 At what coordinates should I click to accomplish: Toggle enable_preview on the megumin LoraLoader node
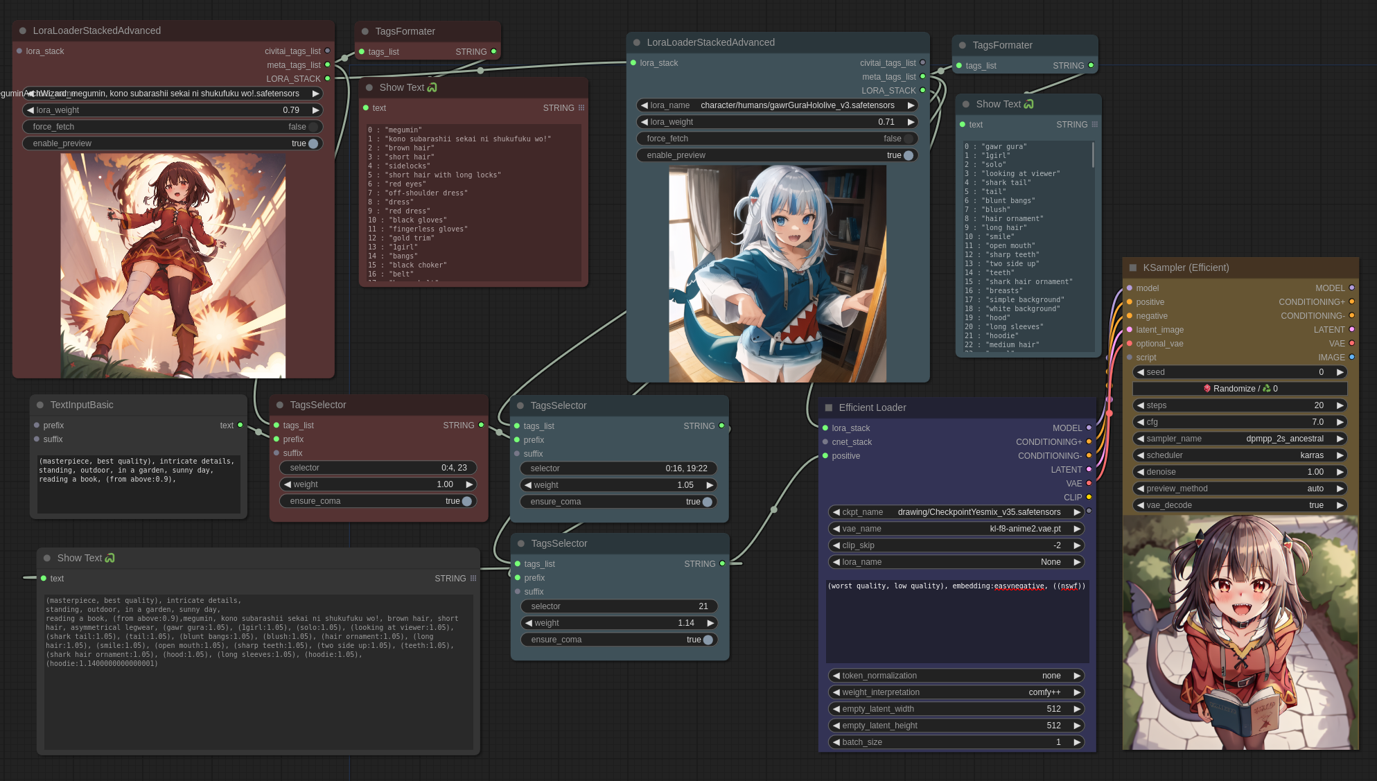click(x=313, y=143)
